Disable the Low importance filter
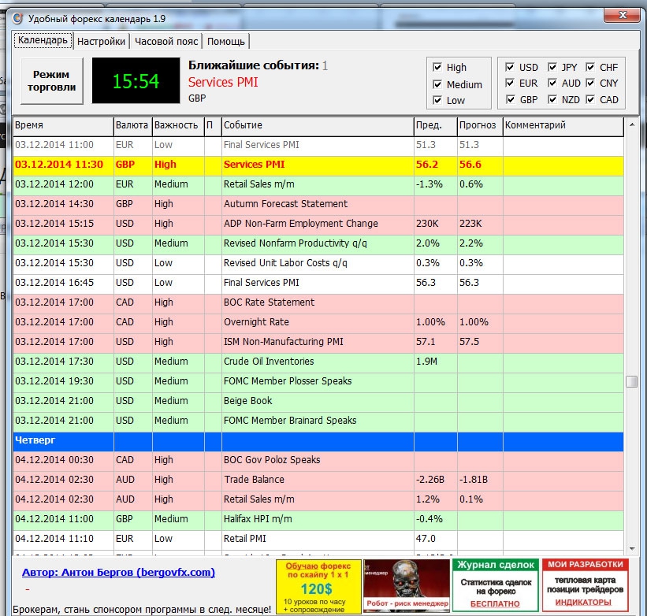This screenshot has width=647, height=616. point(438,100)
